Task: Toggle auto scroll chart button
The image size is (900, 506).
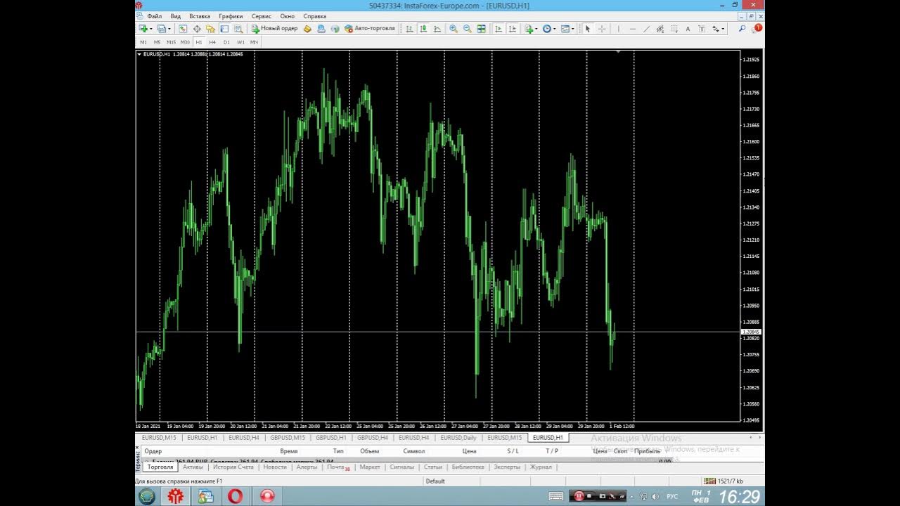Action: 498,29
